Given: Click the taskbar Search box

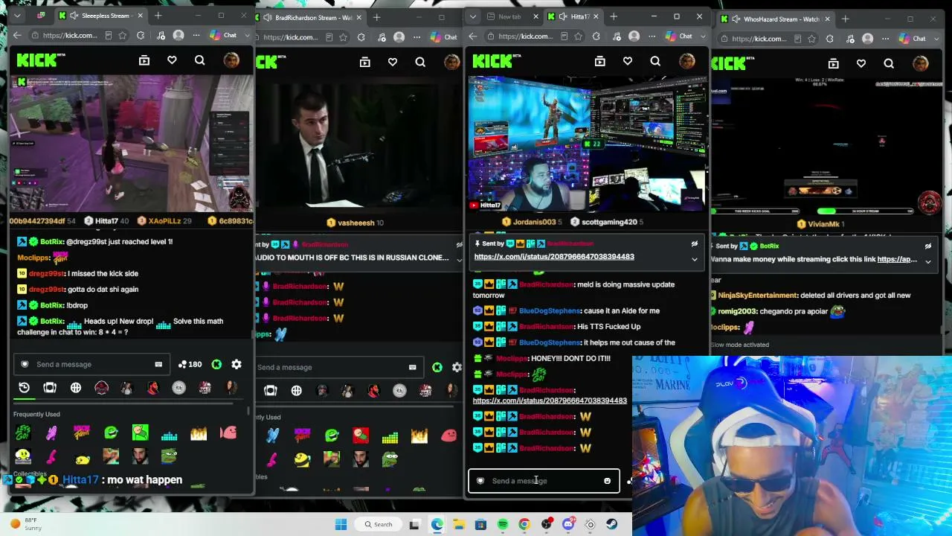Looking at the screenshot, I should click(x=378, y=525).
